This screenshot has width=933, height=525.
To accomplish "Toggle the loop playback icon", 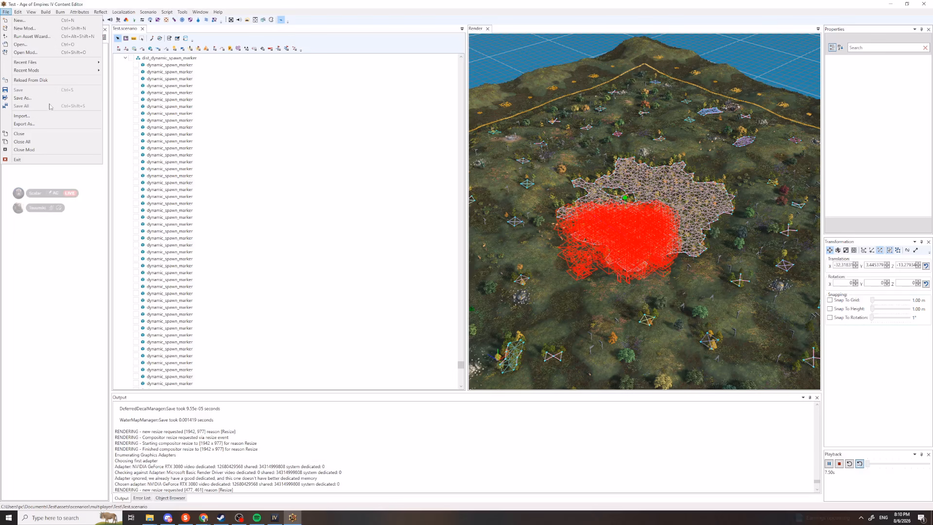I will 860,464.
